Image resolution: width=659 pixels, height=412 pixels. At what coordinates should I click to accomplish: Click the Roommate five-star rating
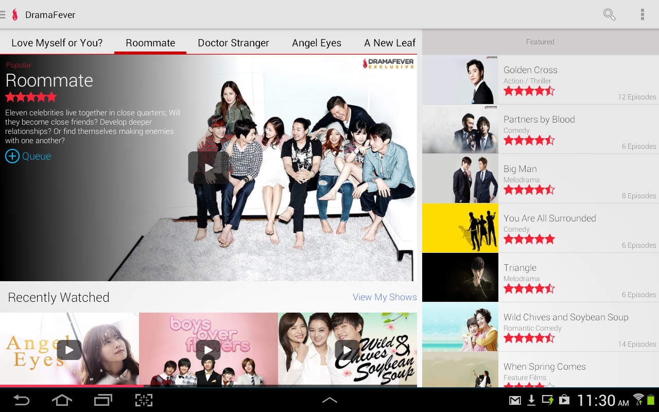coord(31,97)
